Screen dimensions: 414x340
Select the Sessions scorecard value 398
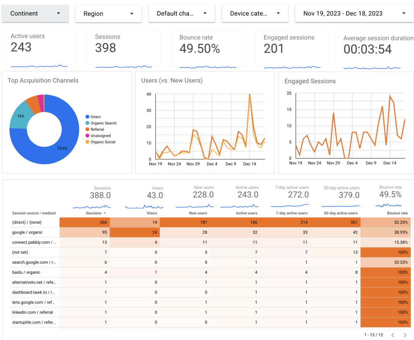point(105,48)
